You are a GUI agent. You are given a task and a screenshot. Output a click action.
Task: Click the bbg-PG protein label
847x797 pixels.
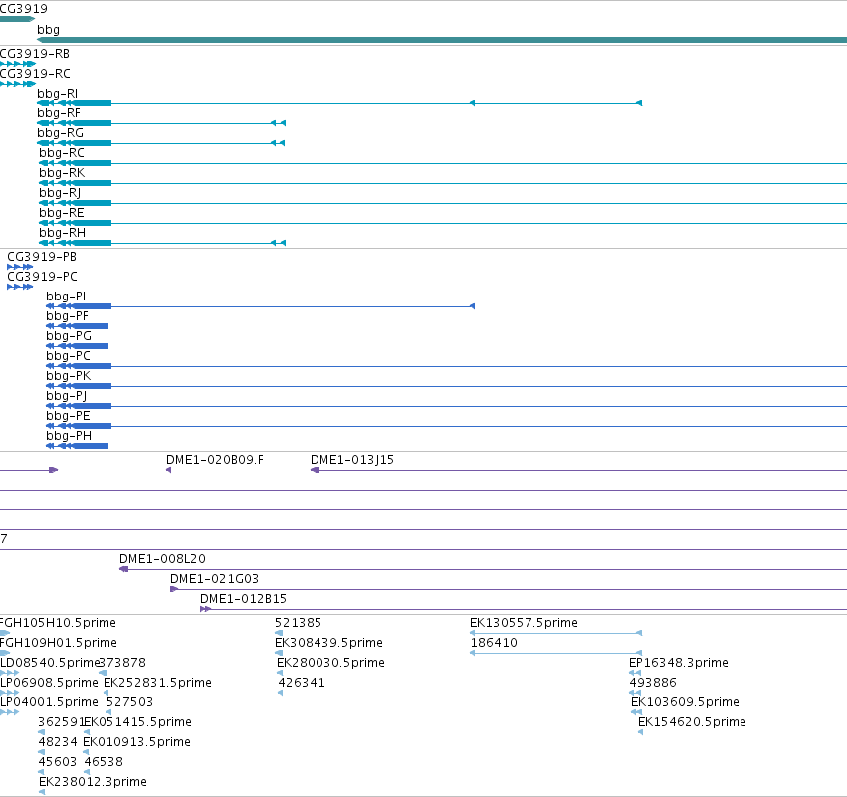[69, 336]
